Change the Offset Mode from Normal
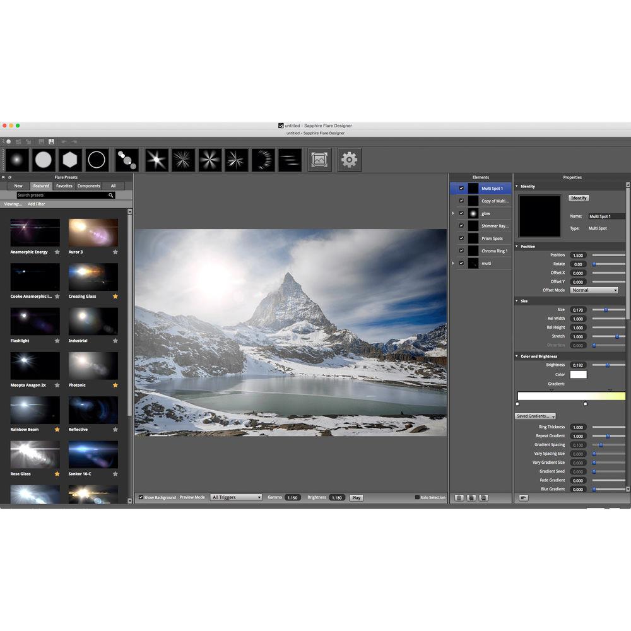The height and width of the screenshot is (631, 631). tap(594, 290)
